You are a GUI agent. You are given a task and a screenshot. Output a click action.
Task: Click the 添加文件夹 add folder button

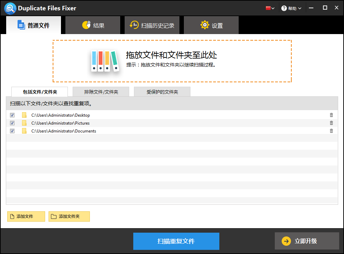tap(69, 216)
